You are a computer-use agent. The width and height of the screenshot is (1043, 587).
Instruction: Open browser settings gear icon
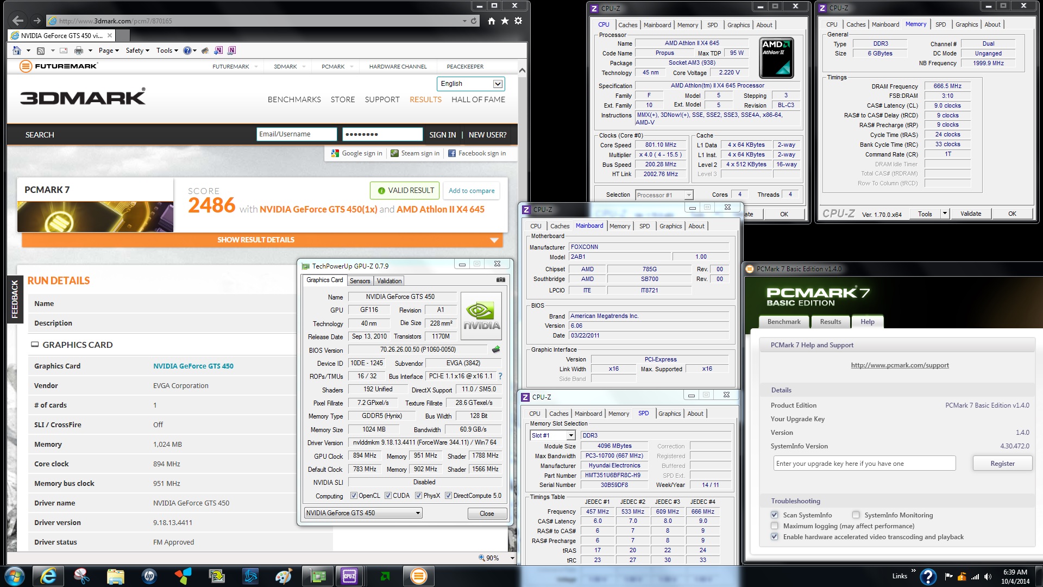click(518, 21)
